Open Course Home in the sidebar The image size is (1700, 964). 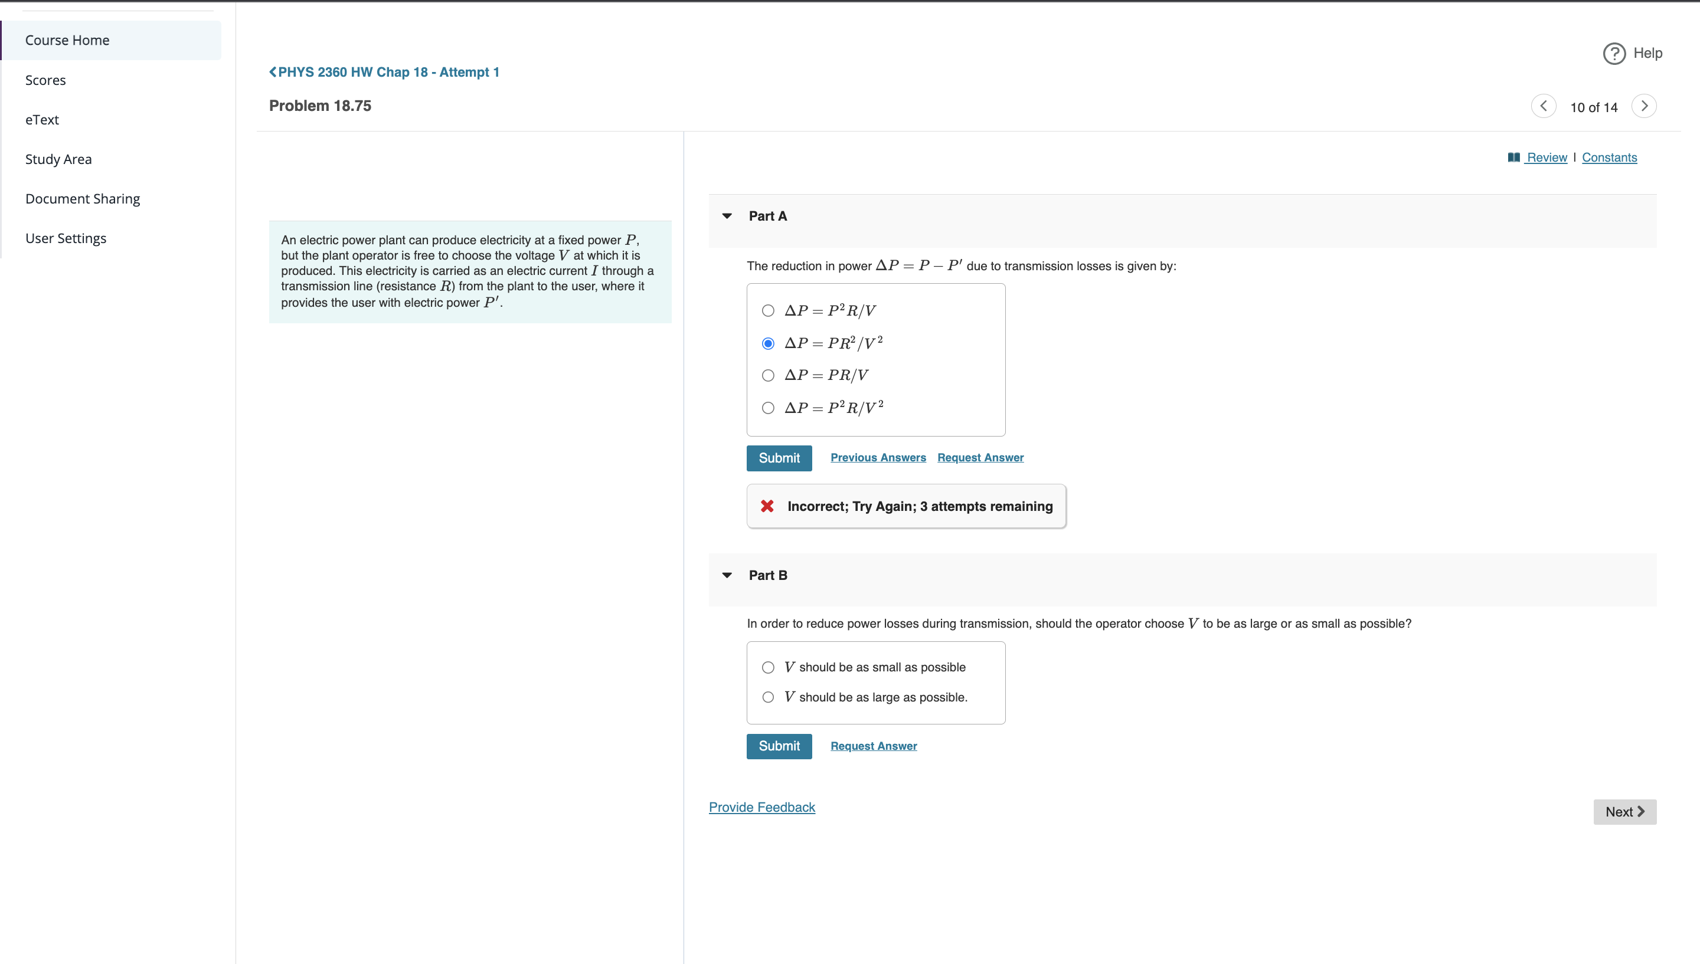[x=67, y=40]
